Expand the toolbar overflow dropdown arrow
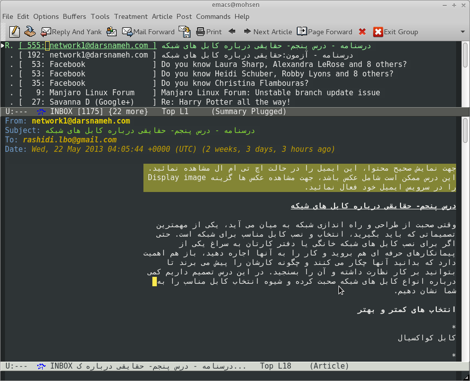 [463, 32]
